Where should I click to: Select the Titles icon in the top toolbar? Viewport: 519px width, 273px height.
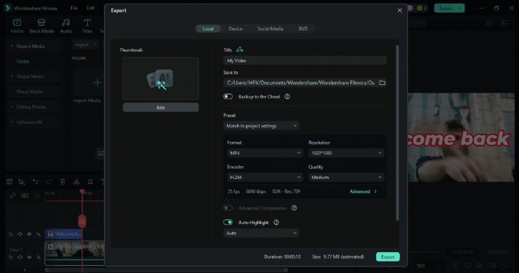click(x=87, y=25)
